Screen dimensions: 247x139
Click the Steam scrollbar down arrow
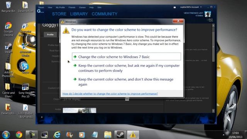click(213, 111)
